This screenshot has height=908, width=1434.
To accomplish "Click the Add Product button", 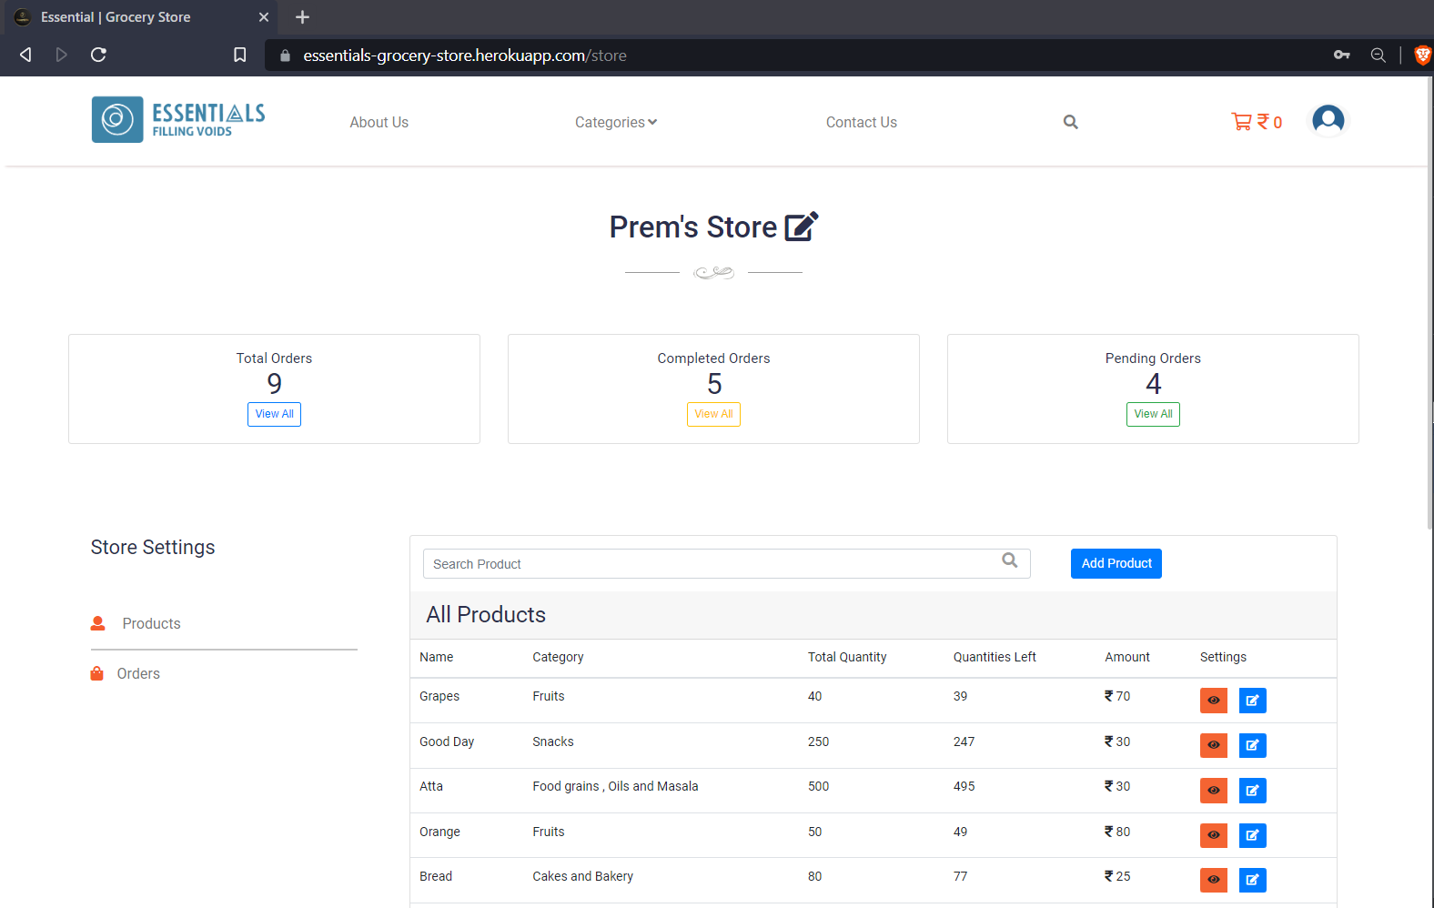I will 1116,563.
